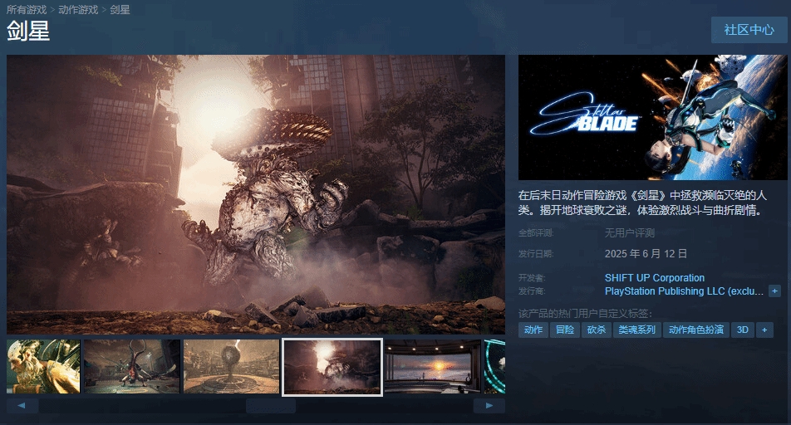Select the 动作角色扮演 tag
This screenshot has height=425, width=791.
point(695,330)
